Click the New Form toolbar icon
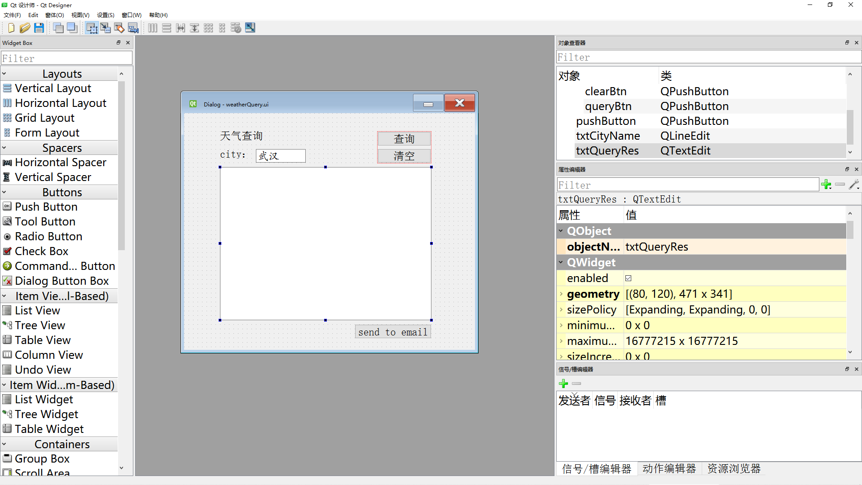Viewport: 862px width, 485px height. tap(11, 28)
